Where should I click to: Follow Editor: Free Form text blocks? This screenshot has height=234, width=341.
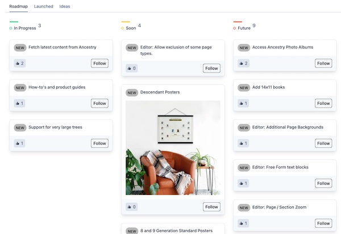pyautogui.click(x=323, y=183)
